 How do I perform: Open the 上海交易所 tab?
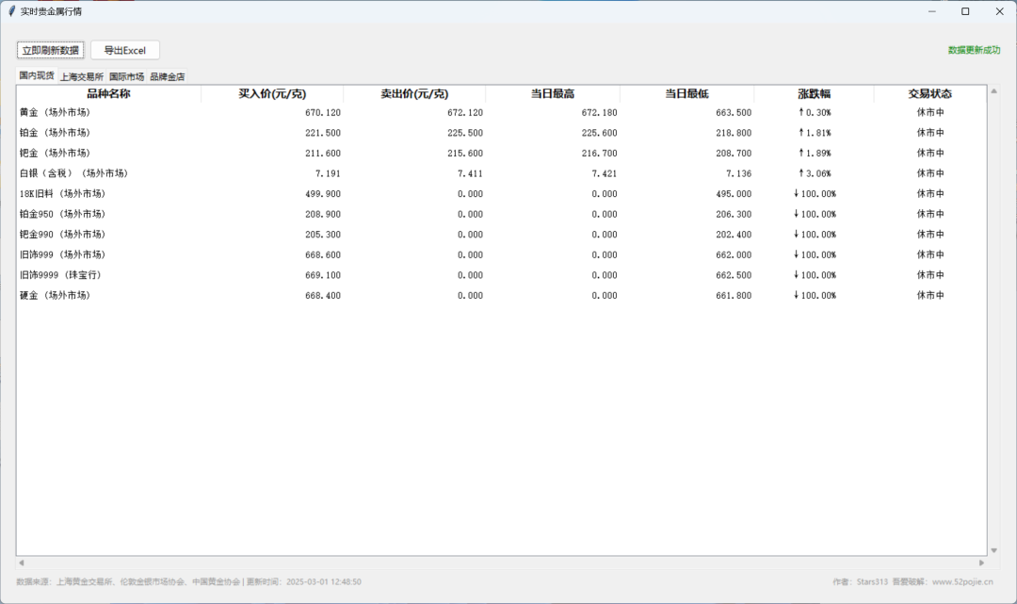pos(82,76)
